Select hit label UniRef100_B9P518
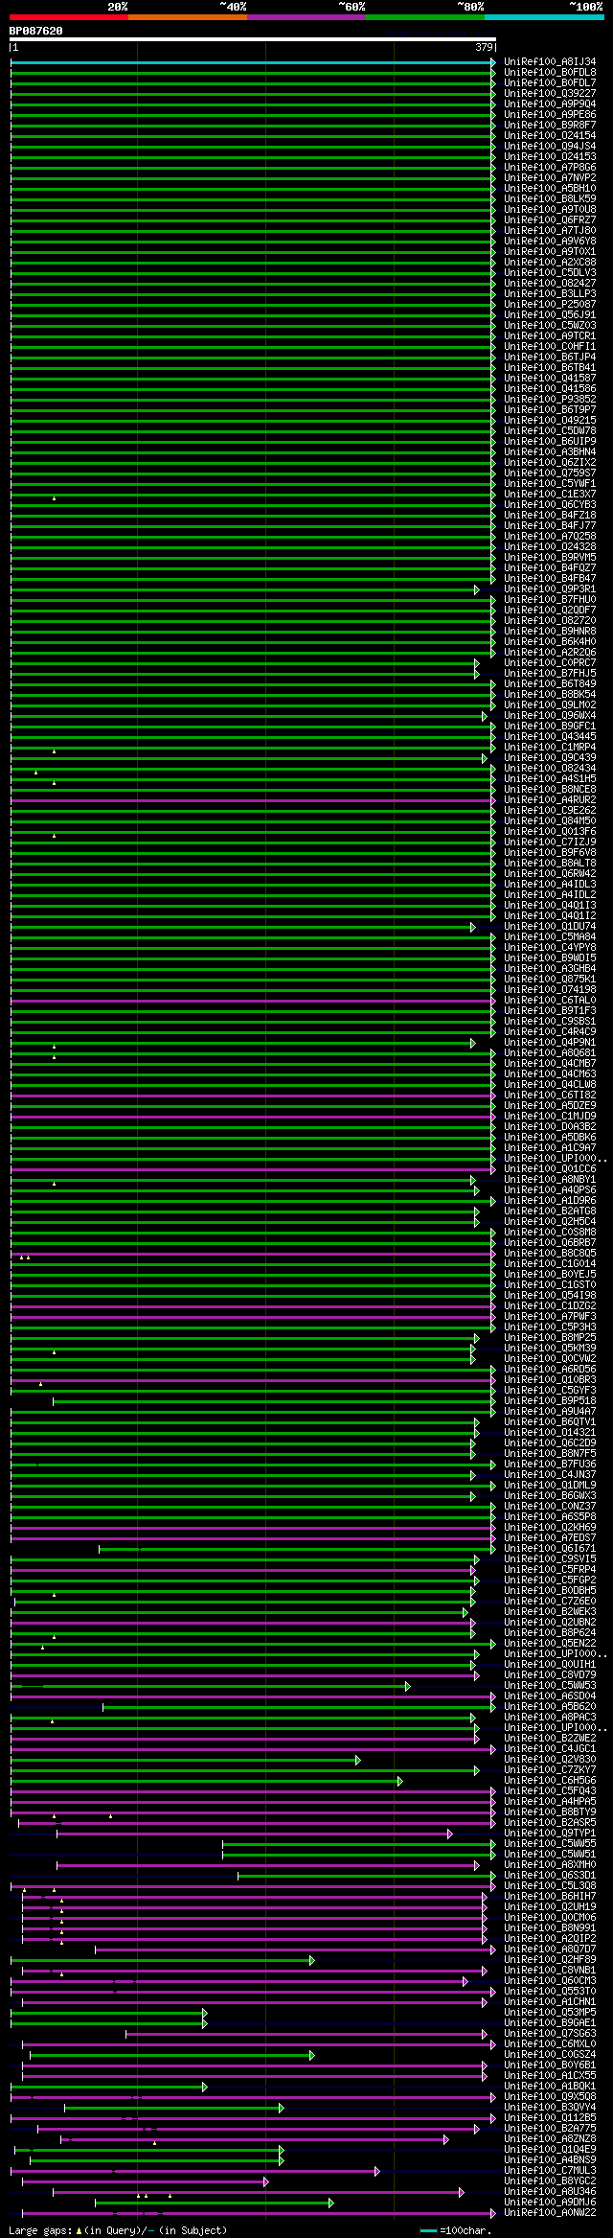Image resolution: width=613 pixels, height=2238 pixels. 550,1401
